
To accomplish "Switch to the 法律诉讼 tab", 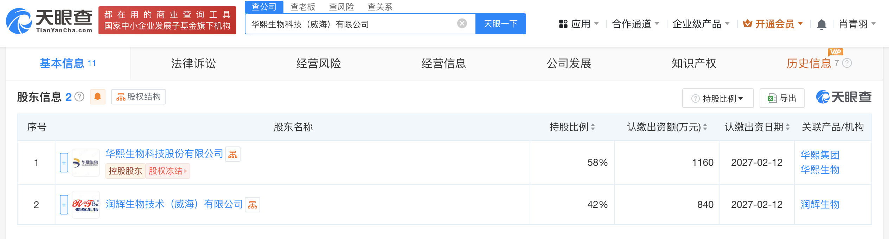I will coord(193,63).
